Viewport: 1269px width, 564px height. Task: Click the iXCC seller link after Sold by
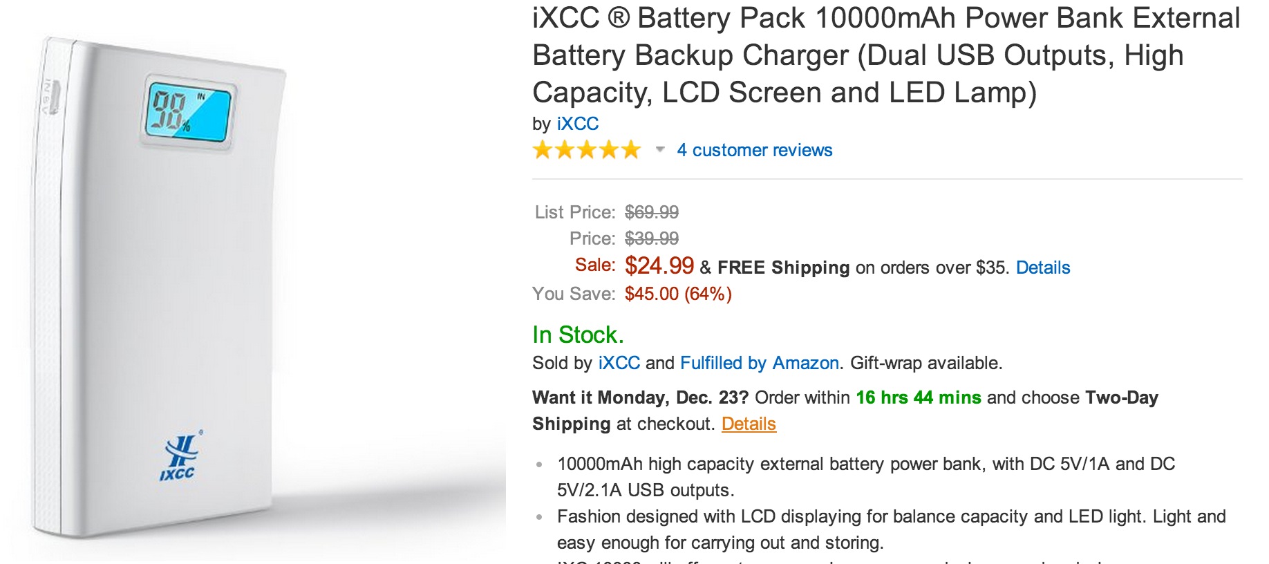[619, 362]
